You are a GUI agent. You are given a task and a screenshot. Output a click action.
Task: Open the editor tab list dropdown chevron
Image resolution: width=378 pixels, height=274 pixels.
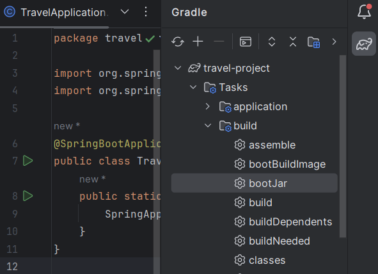coord(125,12)
